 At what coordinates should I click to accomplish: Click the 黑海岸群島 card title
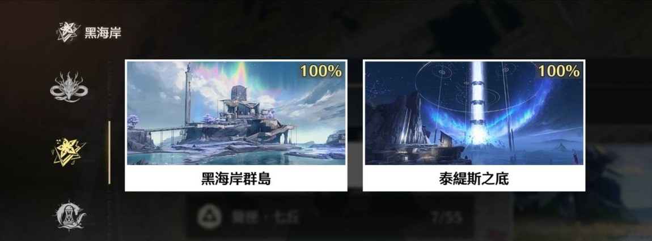coord(236,179)
